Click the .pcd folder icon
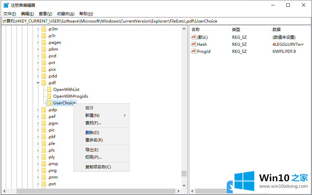Viewport: 312px width, 195px height. tap(44, 56)
